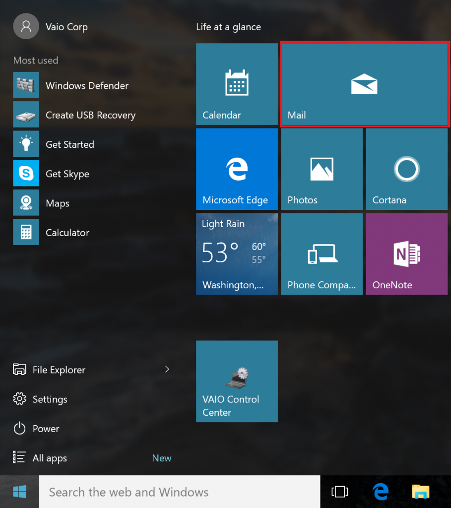Open the Photos tile
451x508 pixels.
pos(322,169)
